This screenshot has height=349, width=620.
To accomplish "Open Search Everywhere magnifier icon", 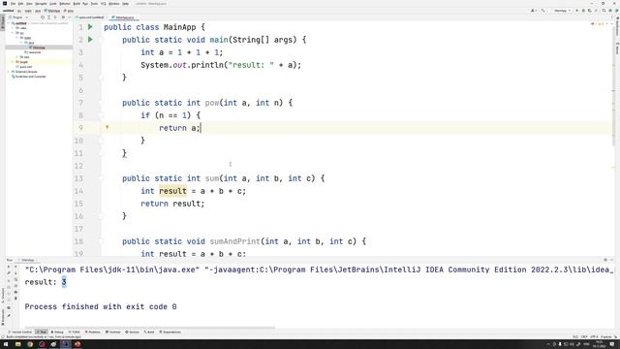I will [604, 11].
